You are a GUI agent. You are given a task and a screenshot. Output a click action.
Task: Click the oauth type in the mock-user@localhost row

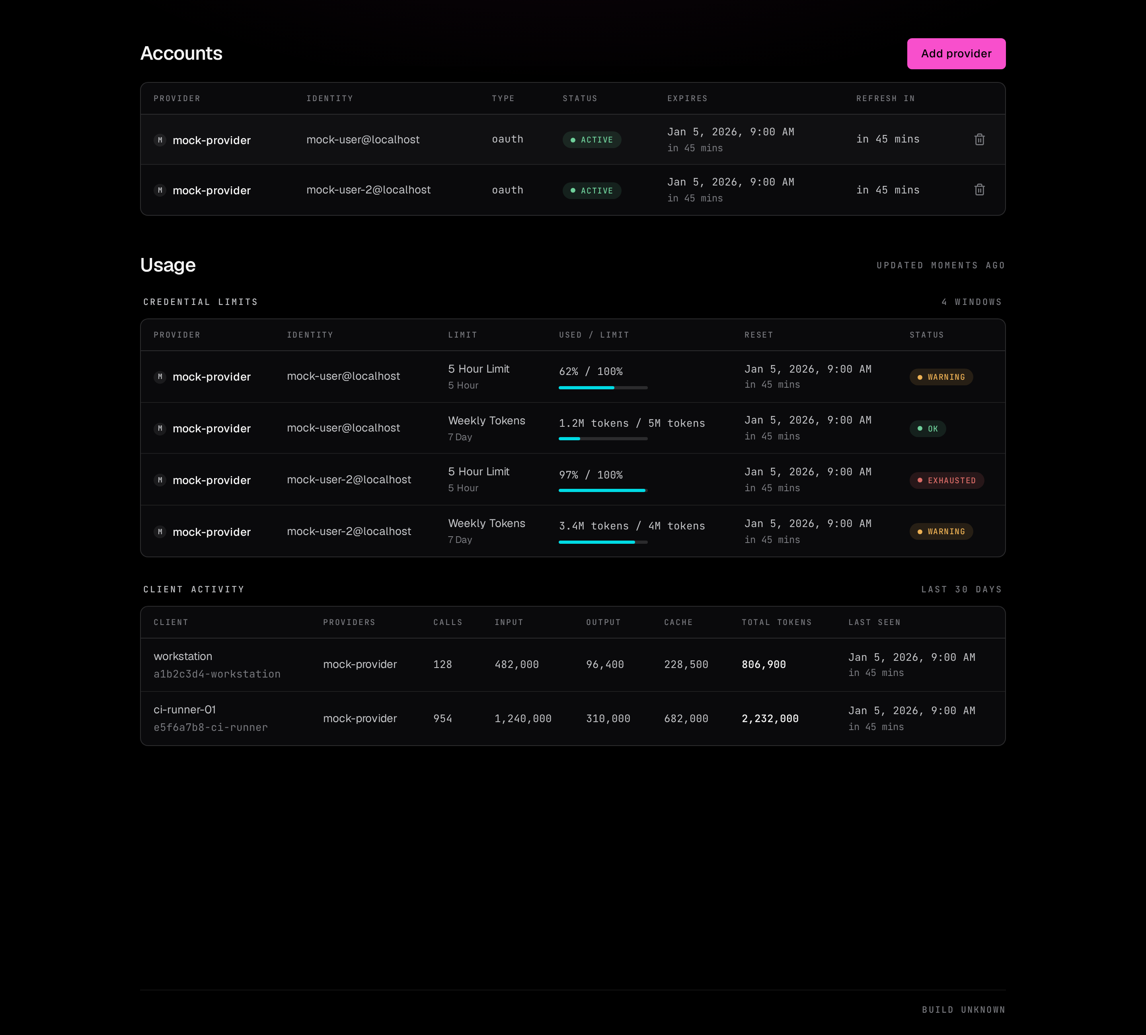pos(508,139)
